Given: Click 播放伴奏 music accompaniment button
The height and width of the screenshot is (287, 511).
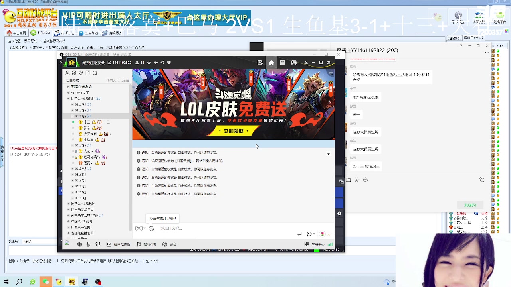Looking at the screenshot, I should (x=146, y=244).
